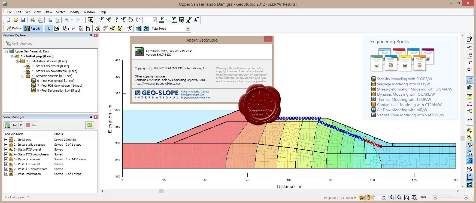The width and height of the screenshot is (476, 203).
Task: Click the KeyIn Analyses button
Action: [x=19, y=43]
